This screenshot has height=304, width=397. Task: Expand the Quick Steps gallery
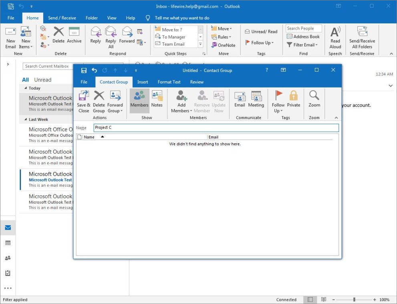pyautogui.click(x=200, y=44)
